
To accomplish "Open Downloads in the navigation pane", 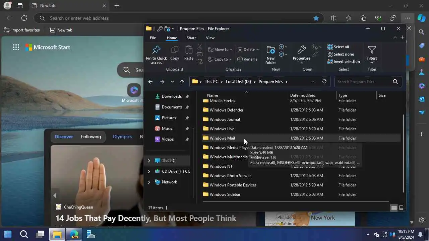I will (172, 96).
